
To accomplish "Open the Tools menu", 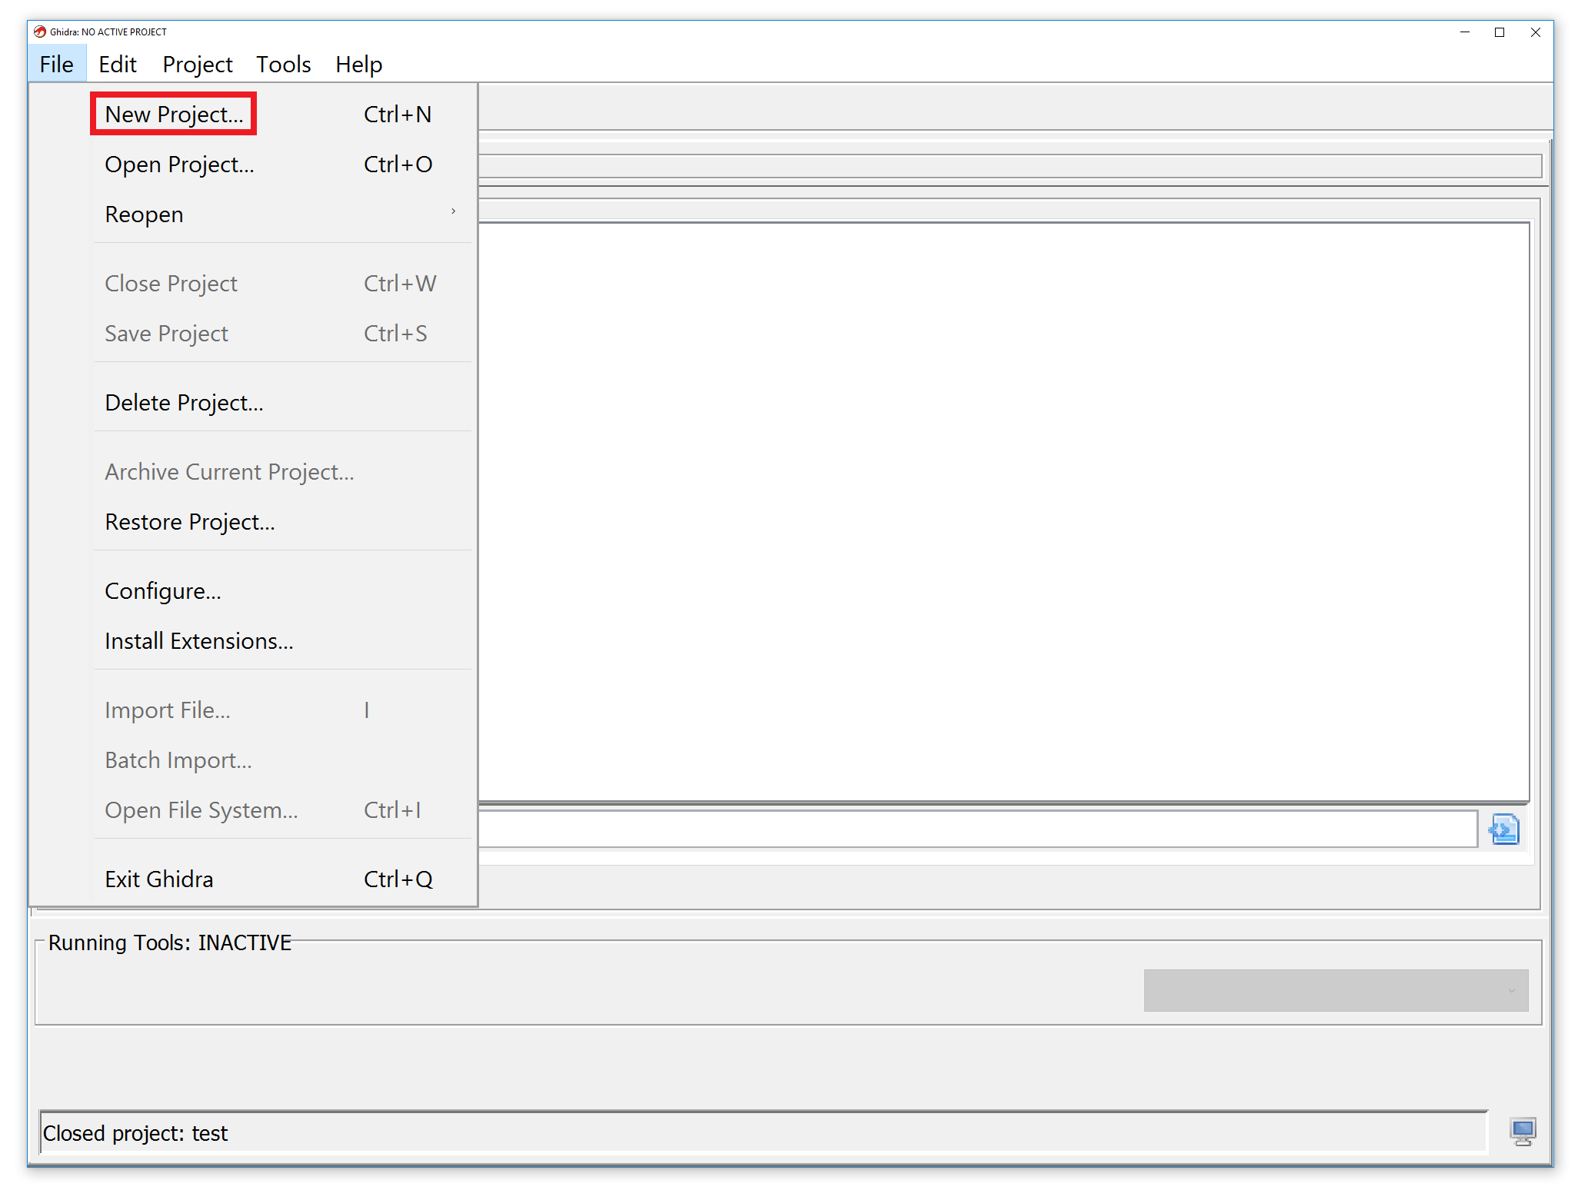I will [x=283, y=65].
